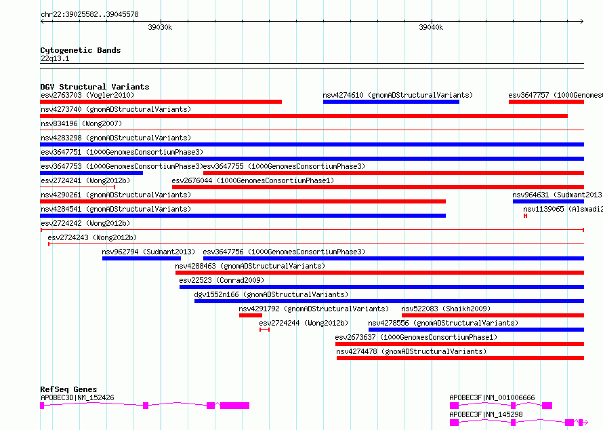
Task: Select the nsv834196 (Wong2007) variant label
Action: [81, 123]
